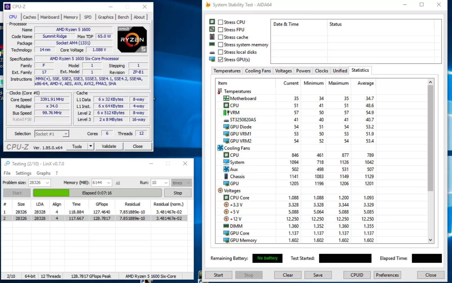Open the LinX Graphs menu
This screenshot has width=452, height=283.
tap(44, 173)
